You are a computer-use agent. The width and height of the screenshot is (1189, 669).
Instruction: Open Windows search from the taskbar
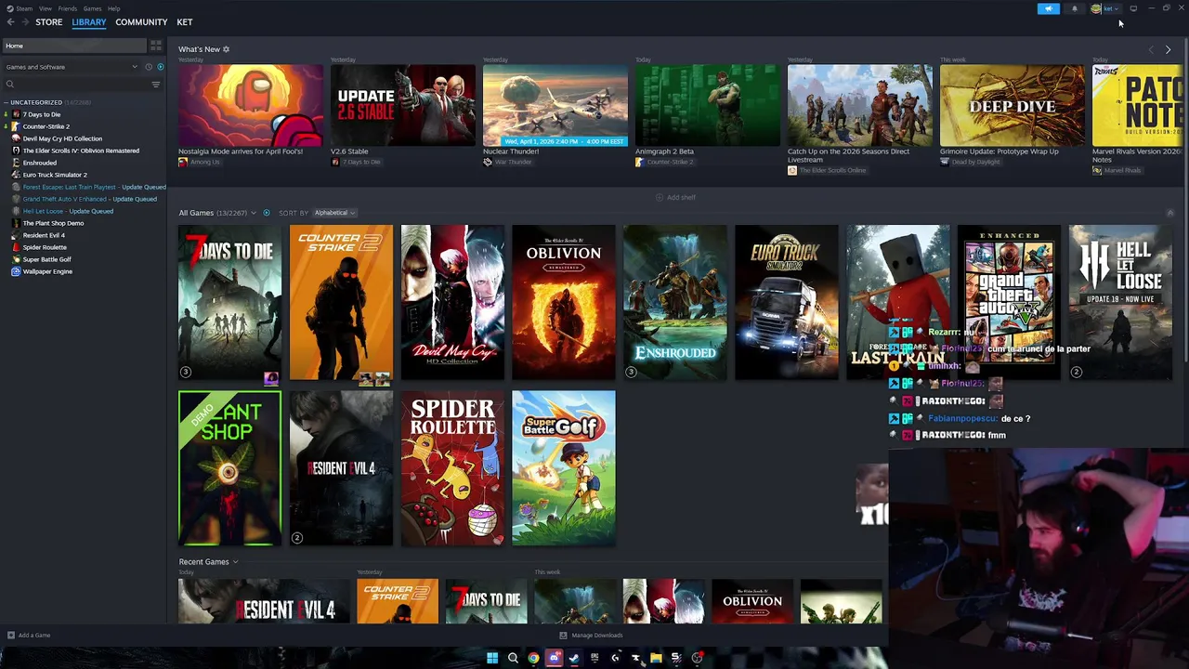point(513,658)
